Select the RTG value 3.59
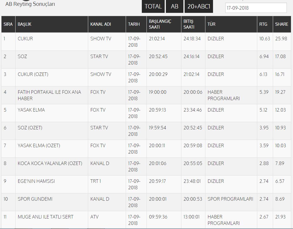The width and height of the screenshot is (293, 229). tap(264, 145)
